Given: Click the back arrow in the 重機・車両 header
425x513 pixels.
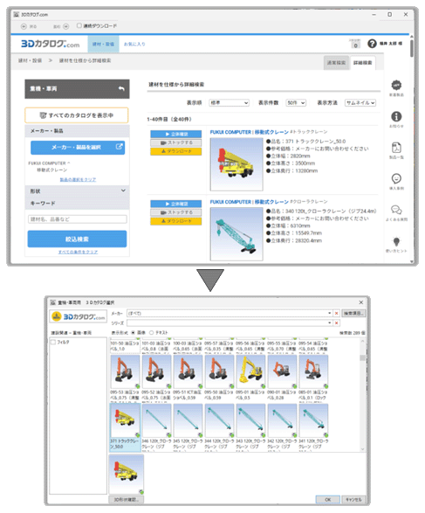Looking at the screenshot, I should point(121,88).
